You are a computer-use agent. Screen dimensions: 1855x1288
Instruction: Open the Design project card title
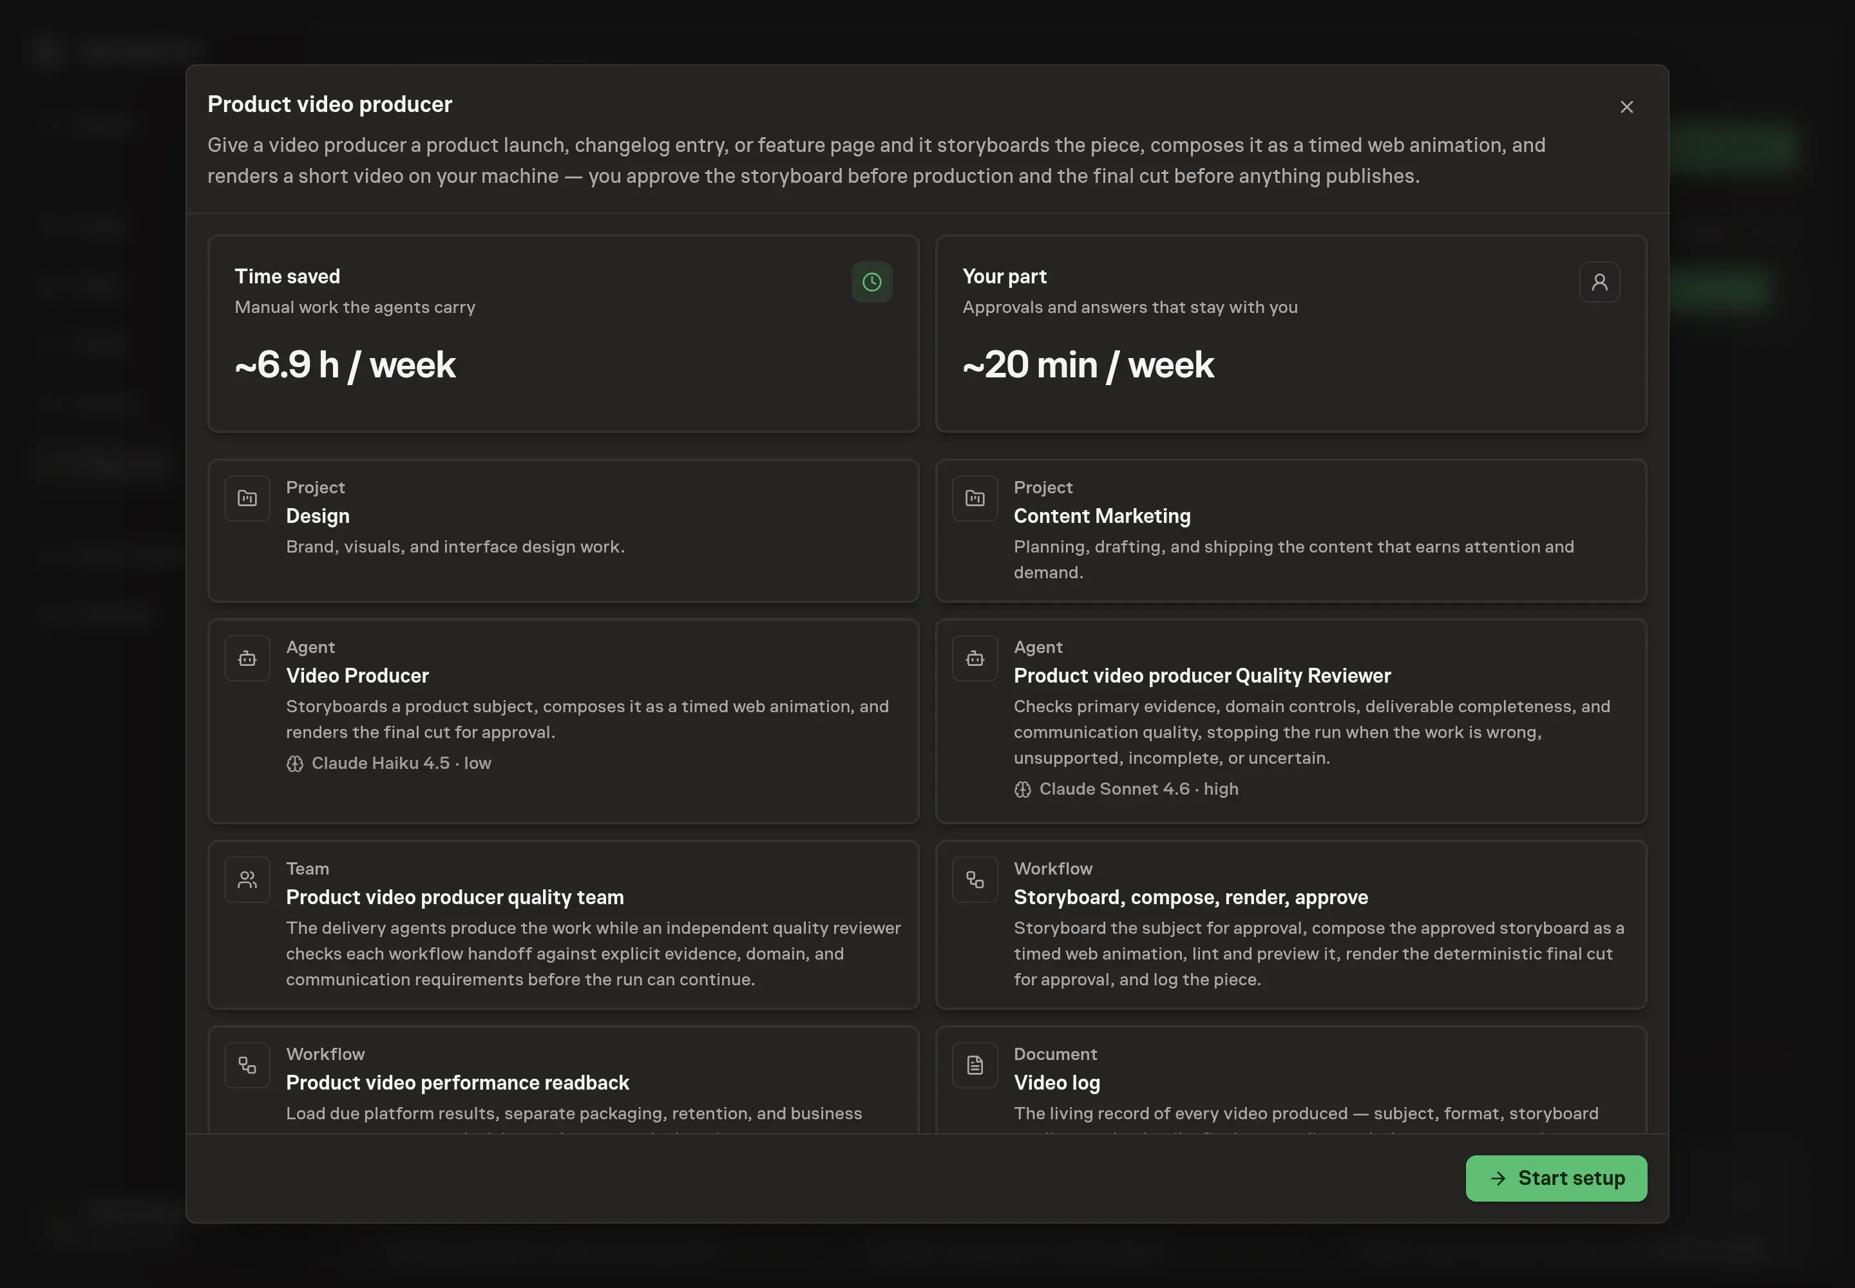click(x=318, y=516)
